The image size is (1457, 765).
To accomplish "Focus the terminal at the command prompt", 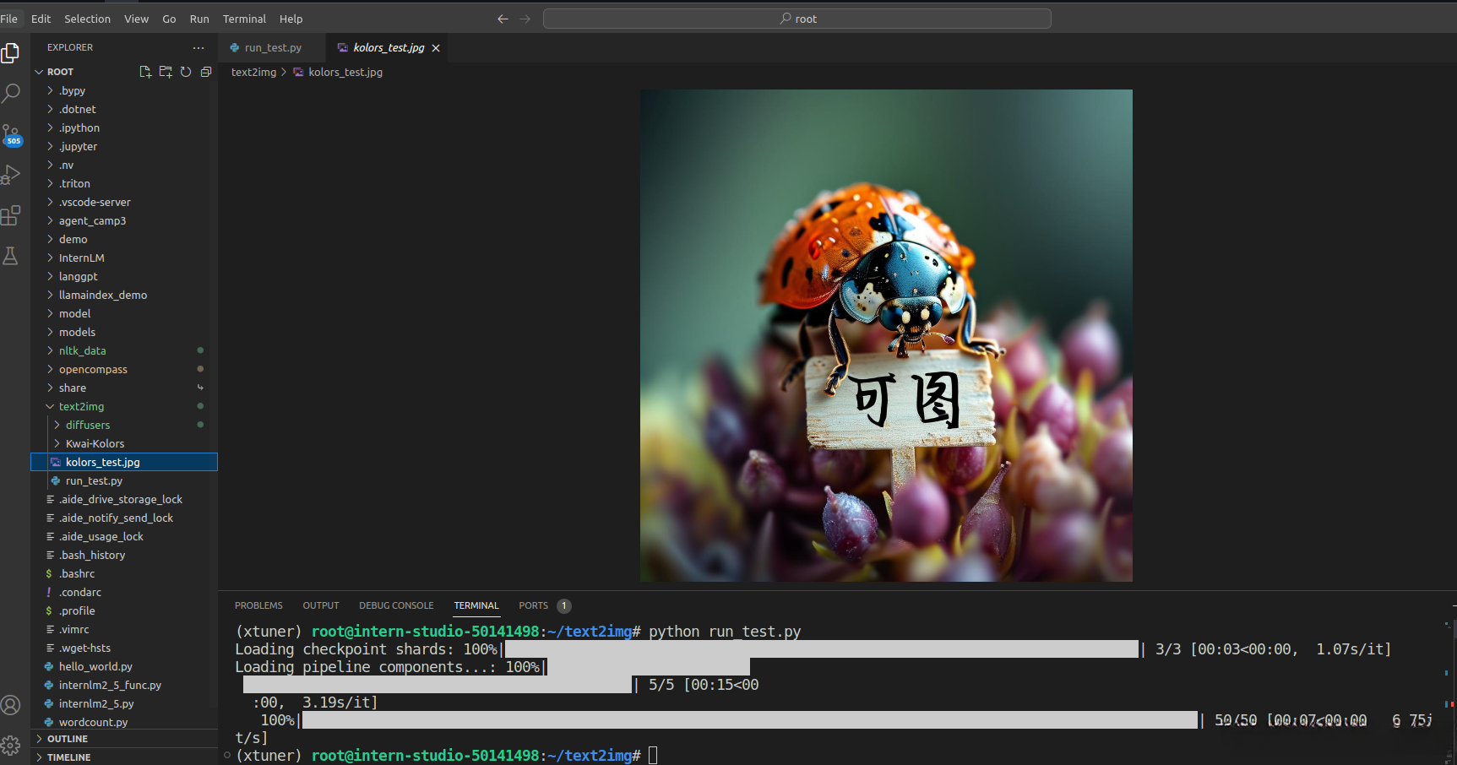I will point(653,756).
